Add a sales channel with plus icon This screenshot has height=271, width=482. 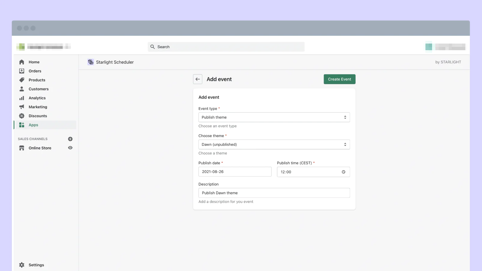(x=70, y=139)
